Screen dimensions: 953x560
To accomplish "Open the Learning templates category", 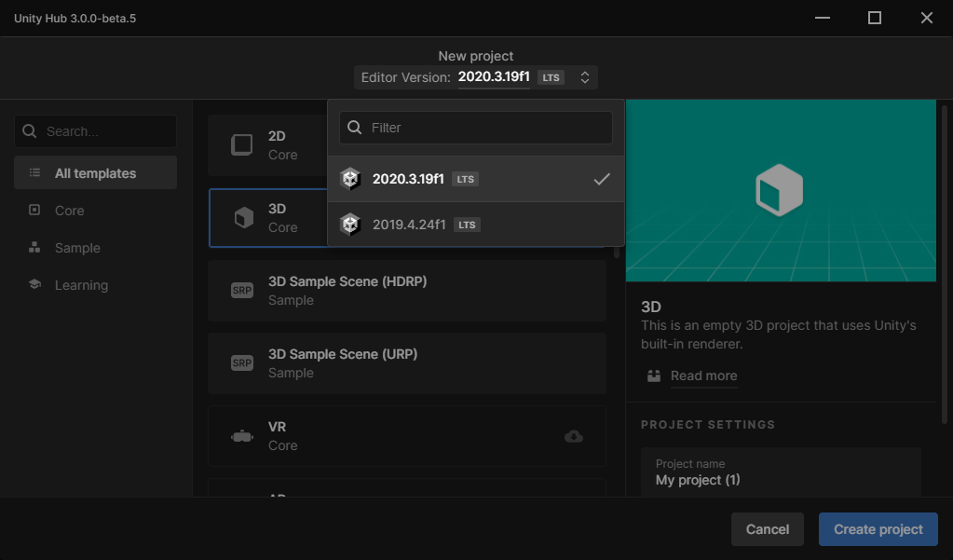I will [x=81, y=285].
